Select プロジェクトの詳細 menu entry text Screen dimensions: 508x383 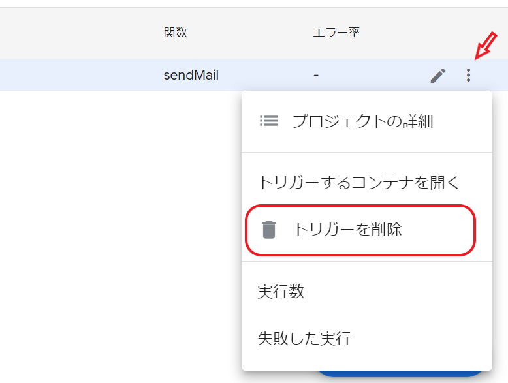[x=362, y=121]
